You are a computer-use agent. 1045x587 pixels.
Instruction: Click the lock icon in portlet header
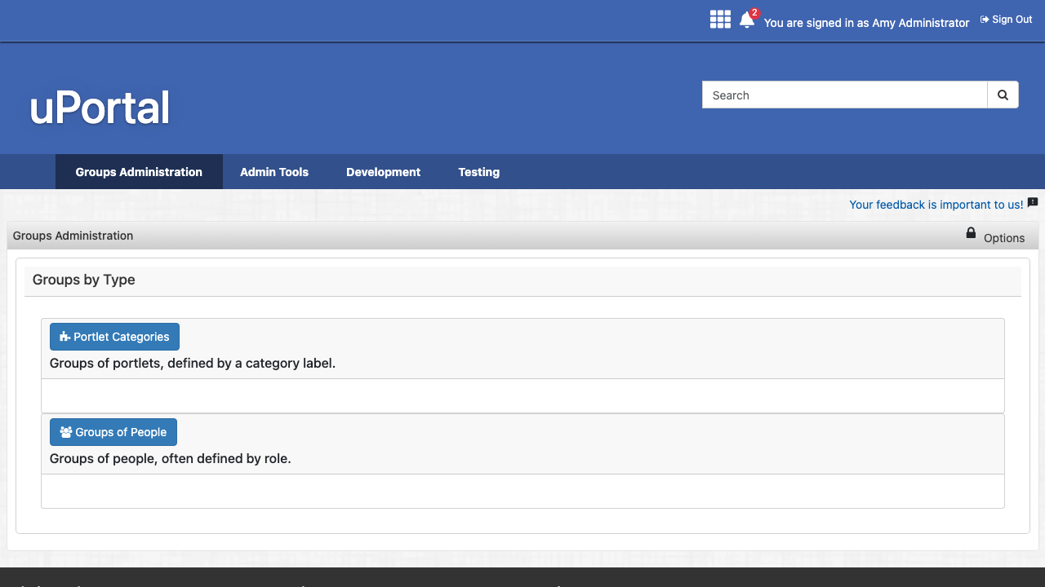[x=971, y=233]
